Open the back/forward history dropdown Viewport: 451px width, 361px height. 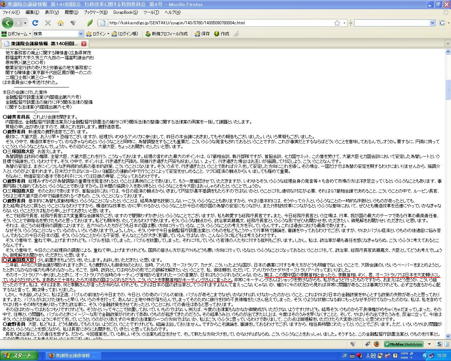tap(25, 23)
